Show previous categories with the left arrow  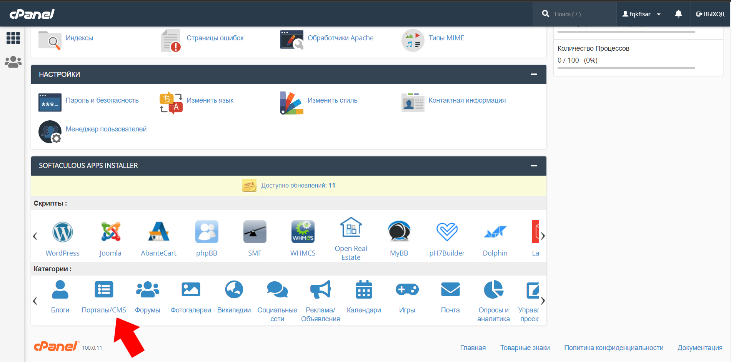35,301
